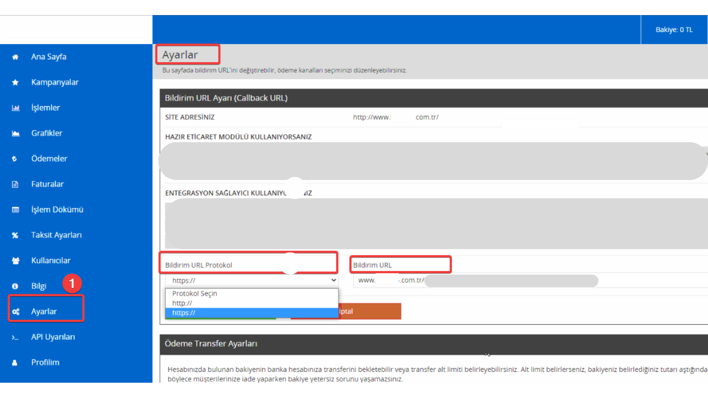Open the Profilim page
This screenshot has width=708, height=398.
[x=45, y=363]
